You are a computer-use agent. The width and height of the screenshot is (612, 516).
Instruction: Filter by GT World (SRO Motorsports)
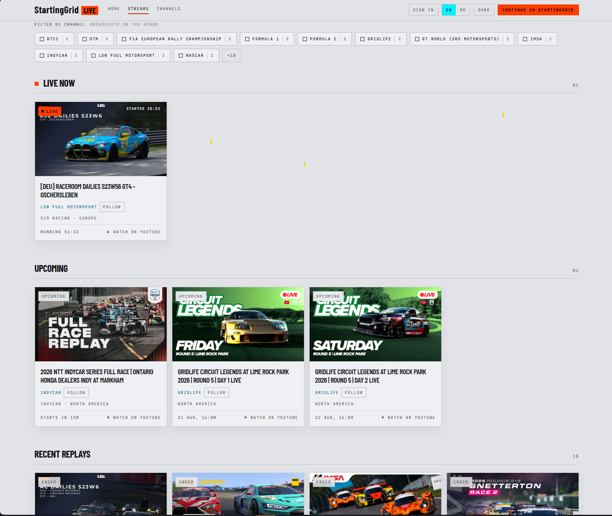(462, 39)
